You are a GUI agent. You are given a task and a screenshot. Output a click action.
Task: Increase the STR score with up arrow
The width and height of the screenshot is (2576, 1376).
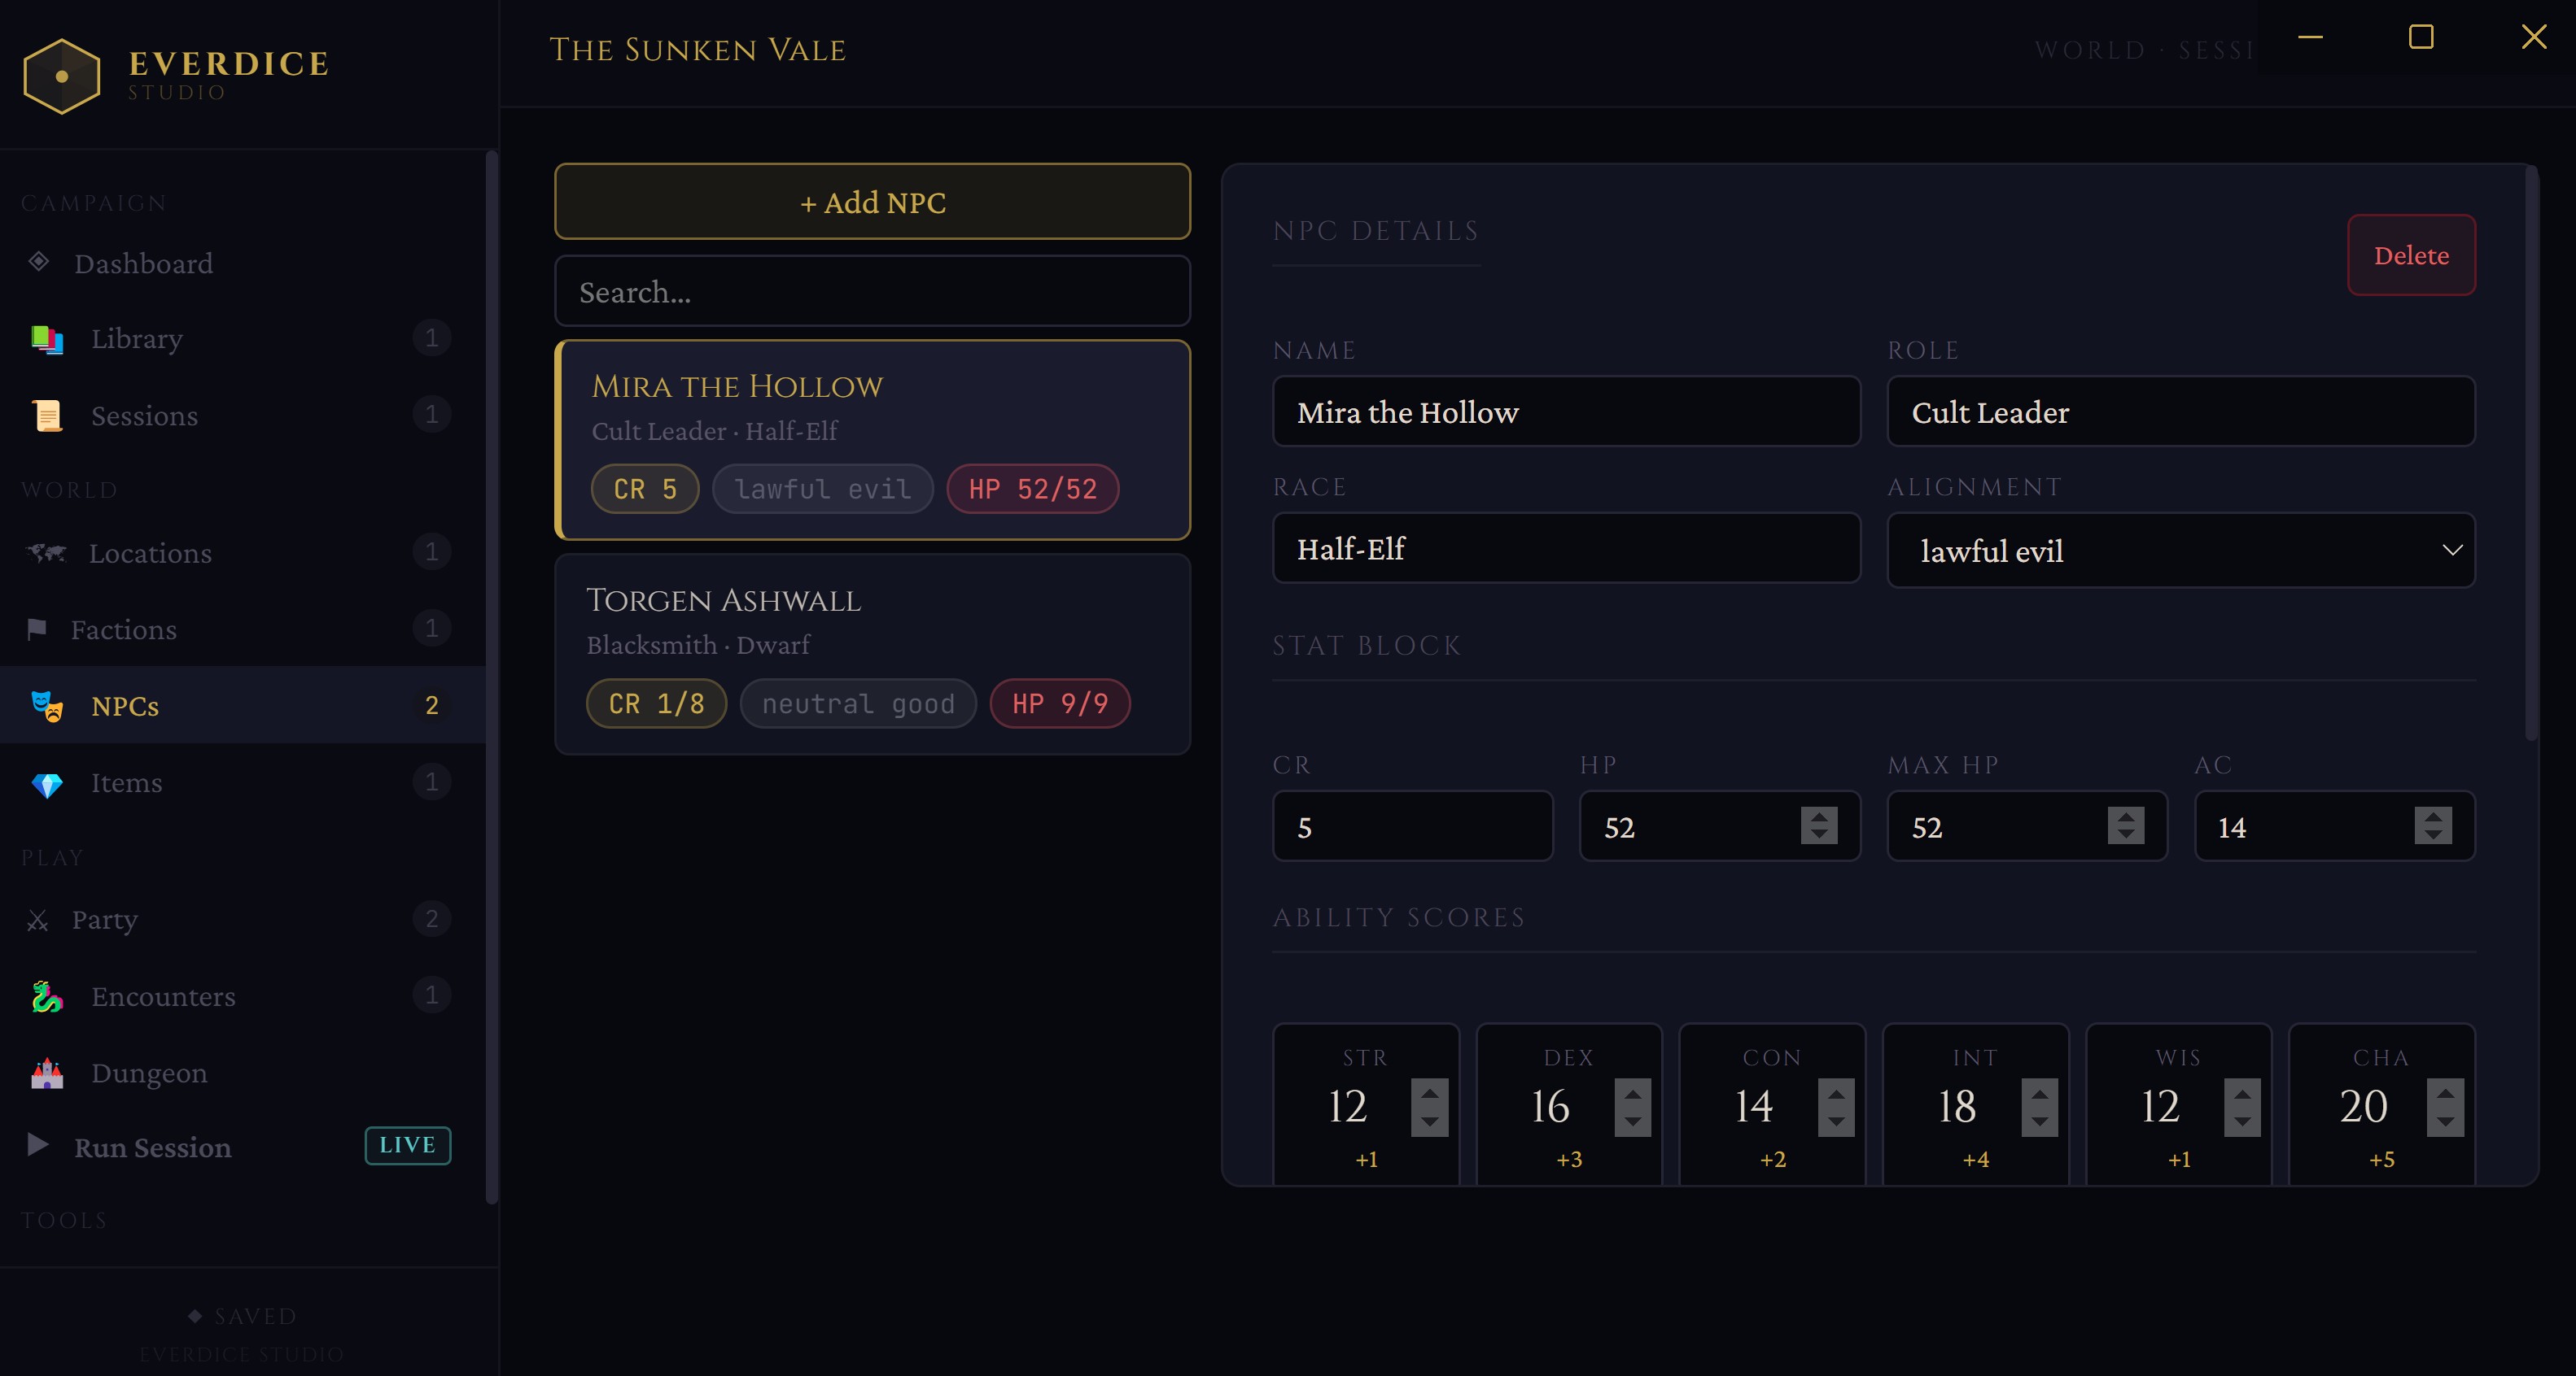1429,1093
